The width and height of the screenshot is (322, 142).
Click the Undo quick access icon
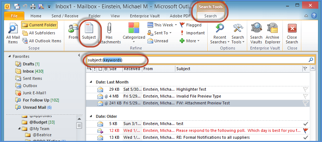[x=25, y=7]
